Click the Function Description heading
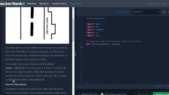Viewport: 169px width, 95px height. coord(16,84)
